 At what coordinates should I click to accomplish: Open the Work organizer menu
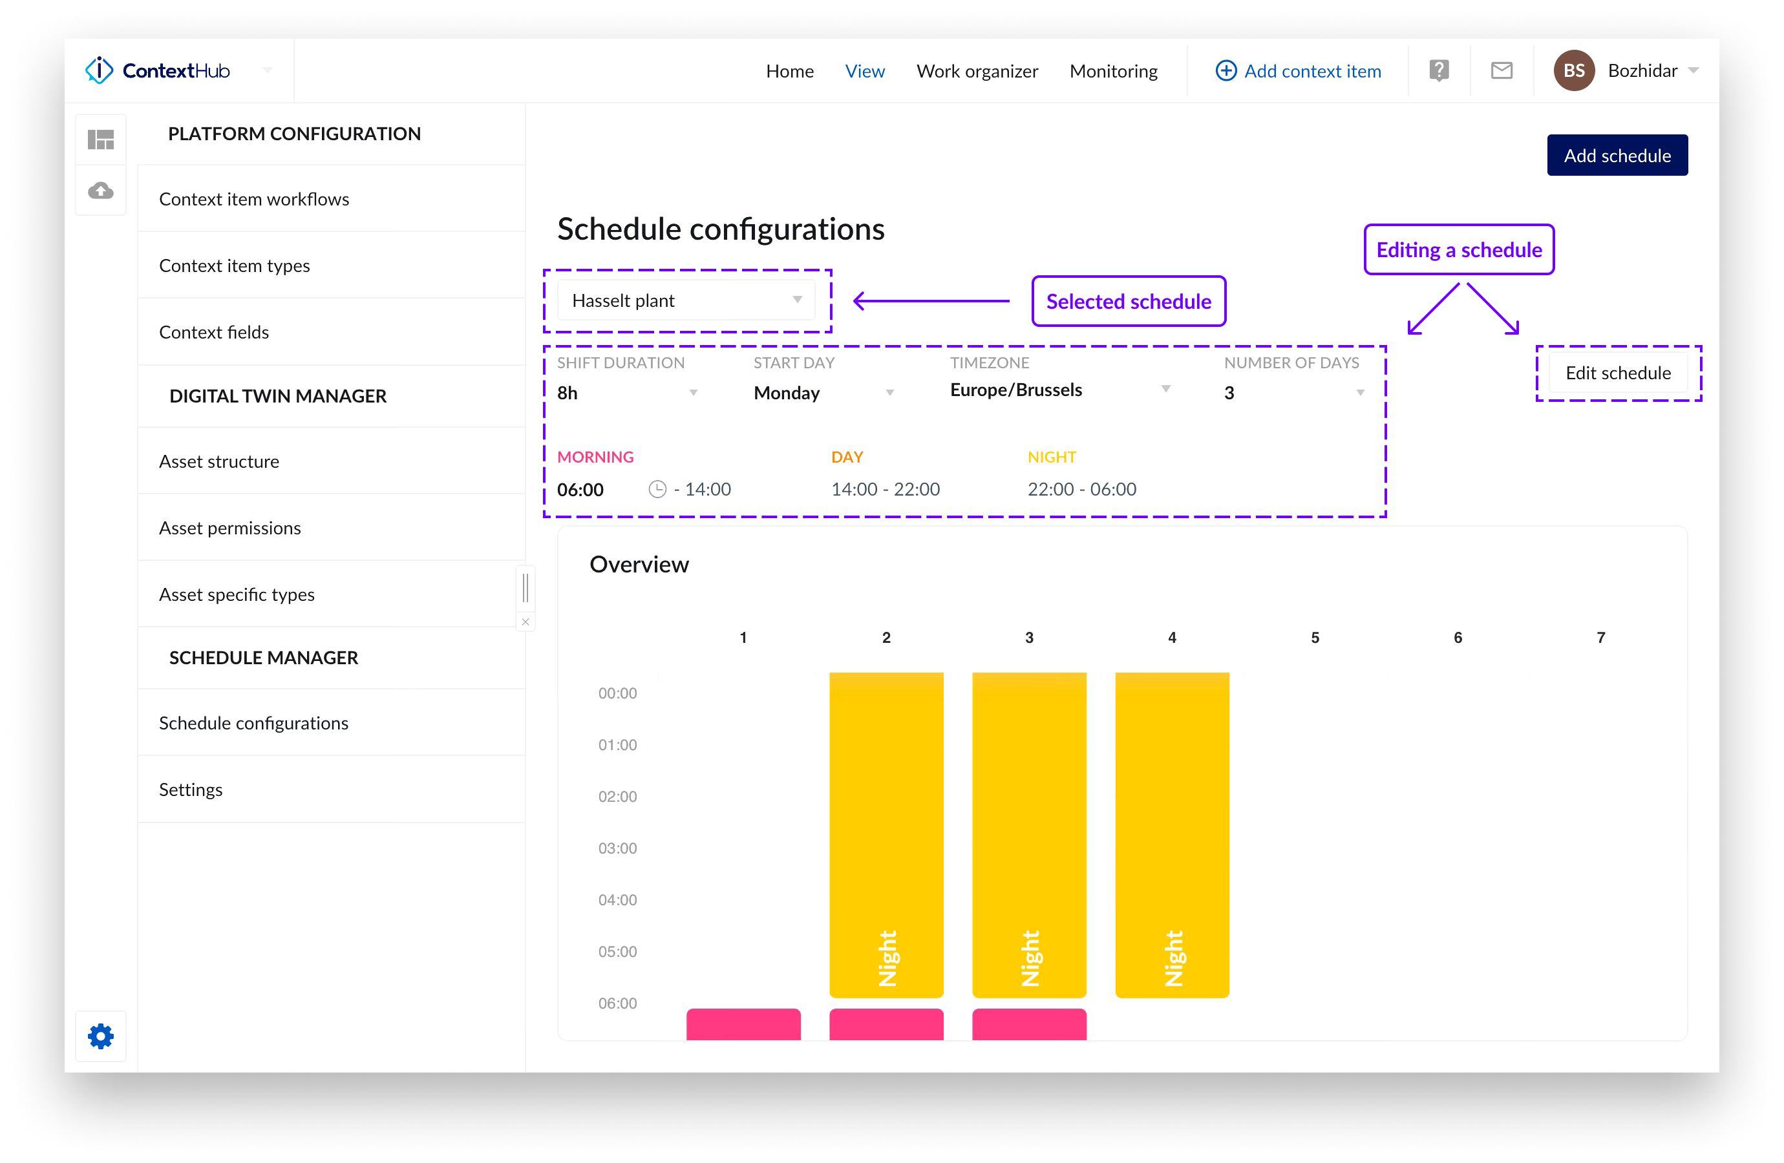point(977,71)
